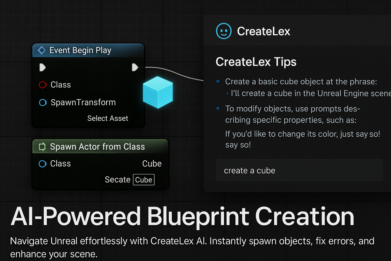Click the glowing cyan cube asset icon
391x261 pixels.
tap(158, 93)
